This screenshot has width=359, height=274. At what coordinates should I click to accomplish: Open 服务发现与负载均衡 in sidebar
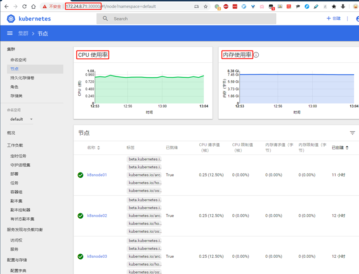click(x=25, y=230)
